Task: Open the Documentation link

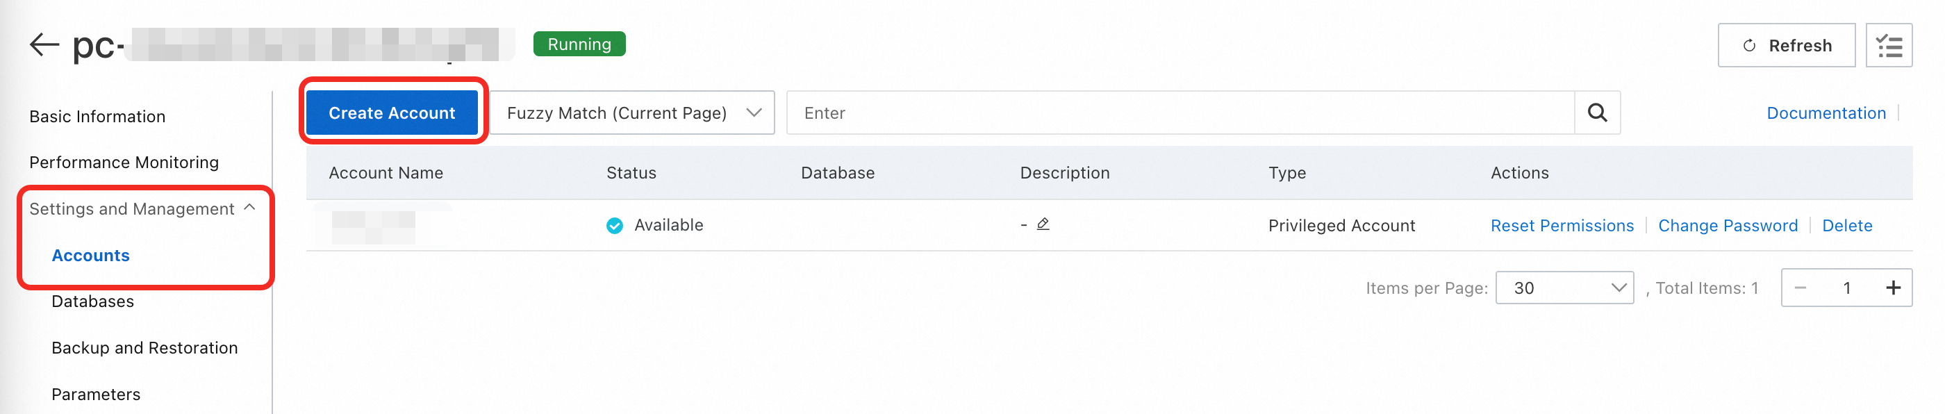Action: coord(1825,113)
